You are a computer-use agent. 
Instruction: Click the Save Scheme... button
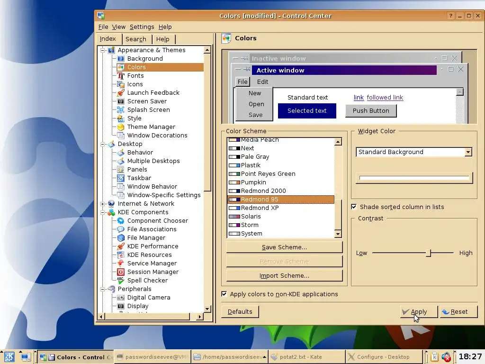click(x=284, y=247)
